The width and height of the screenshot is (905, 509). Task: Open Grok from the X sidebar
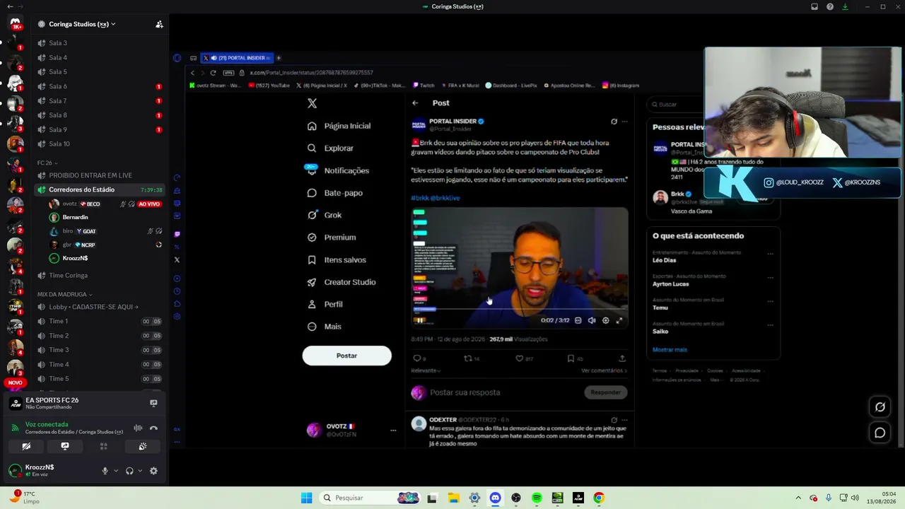tap(325, 215)
